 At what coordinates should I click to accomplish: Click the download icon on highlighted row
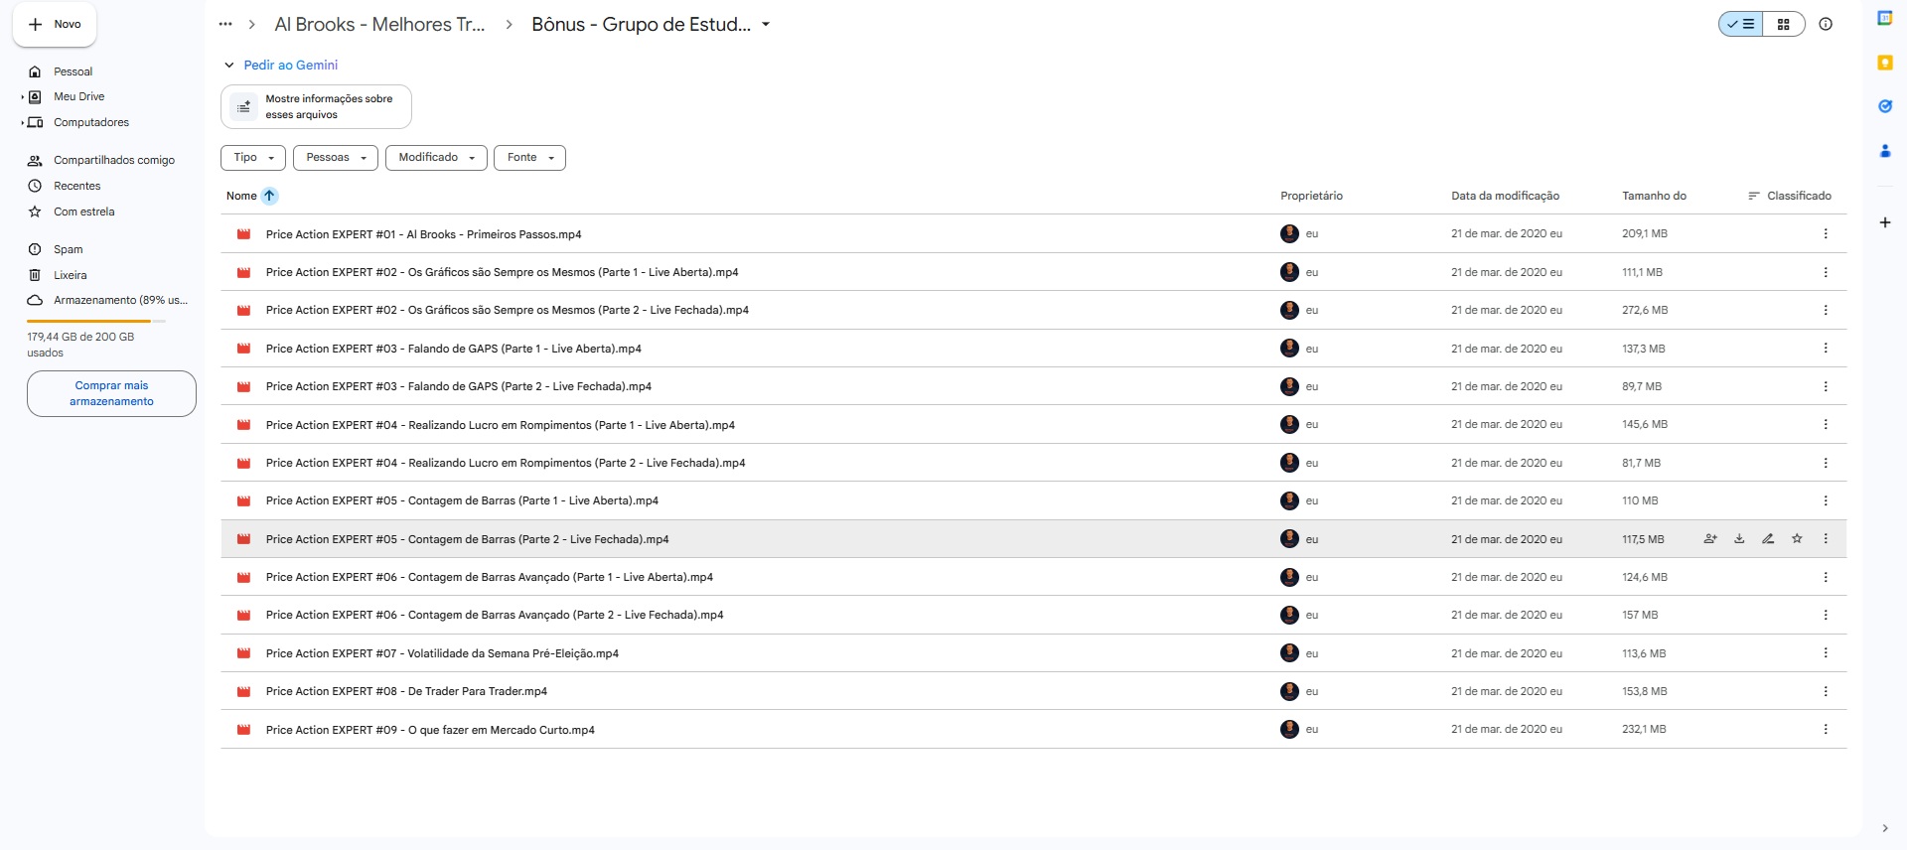tap(1739, 539)
